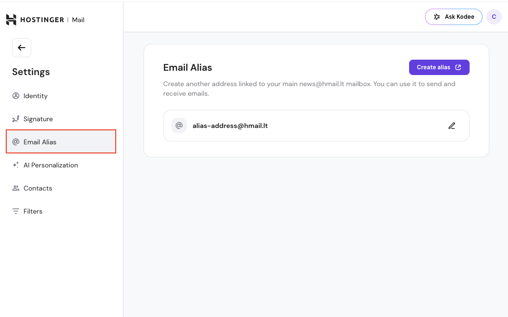
Task: Click the Filters lines icon in sidebar
Action: (16, 211)
